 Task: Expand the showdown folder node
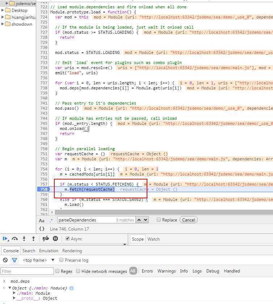point(3,24)
